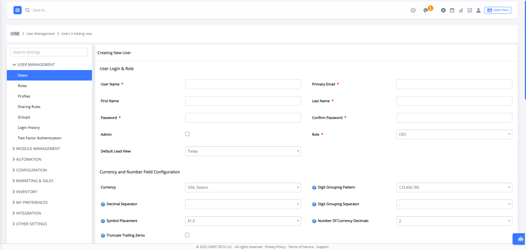The height and width of the screenshot is (250, 526).
Task: Expand OTHER SETTINGS section
Action: [x=30, y=224]
